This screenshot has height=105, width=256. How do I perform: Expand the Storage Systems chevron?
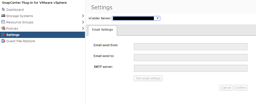(x=83, y=16)
